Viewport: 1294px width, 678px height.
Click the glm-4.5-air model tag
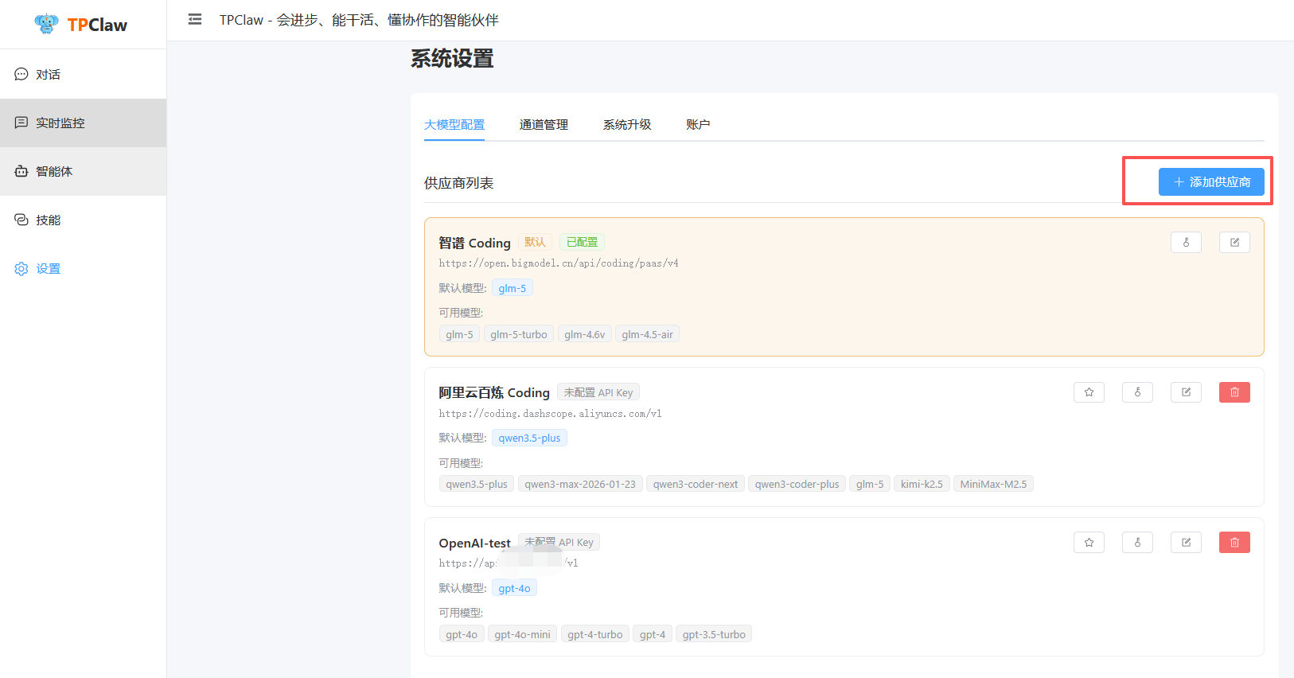pyautogui.click(x=647, y=334)
